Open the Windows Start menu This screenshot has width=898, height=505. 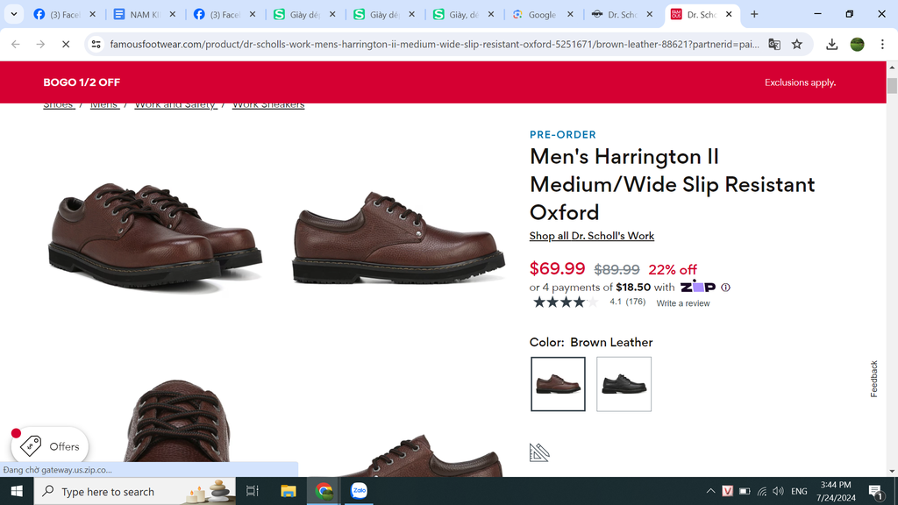coord(17,491)
